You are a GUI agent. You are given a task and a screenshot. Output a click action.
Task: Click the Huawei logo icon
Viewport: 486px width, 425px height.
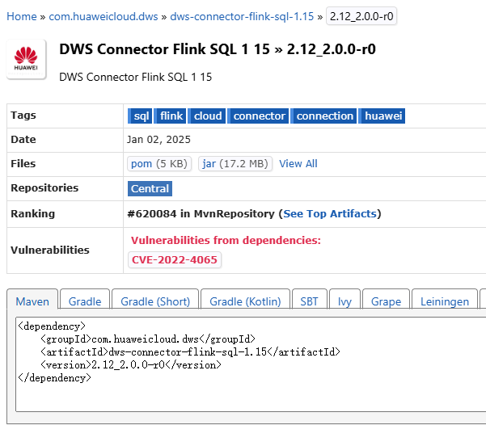26,59
